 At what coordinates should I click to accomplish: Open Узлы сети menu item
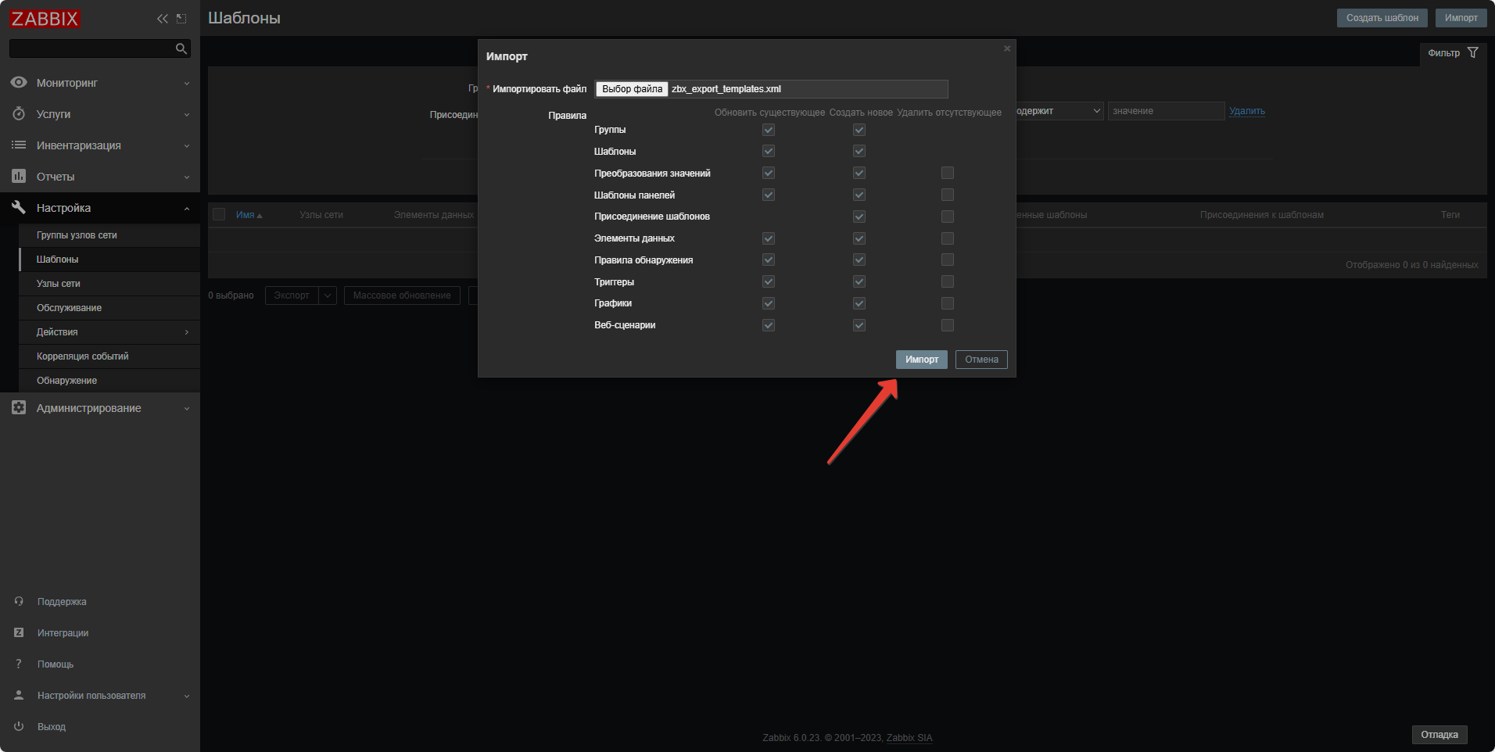pyautogui.click(x=59, y=284)
